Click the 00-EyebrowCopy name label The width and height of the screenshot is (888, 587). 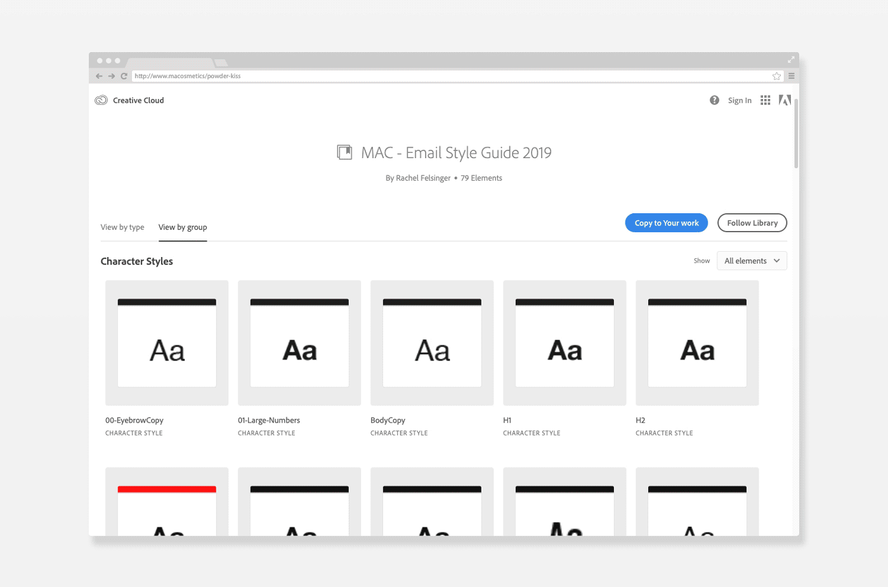pyautogui.click(x=134, y=420)
